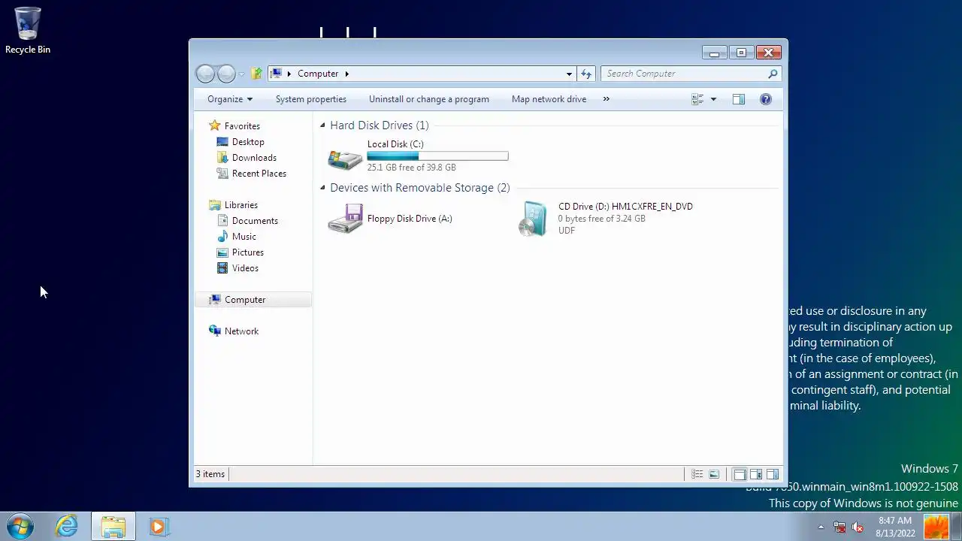Click the Computer breadcrumb in the address bar
This screenshot has height=541, width=962.
pos(318,74)
